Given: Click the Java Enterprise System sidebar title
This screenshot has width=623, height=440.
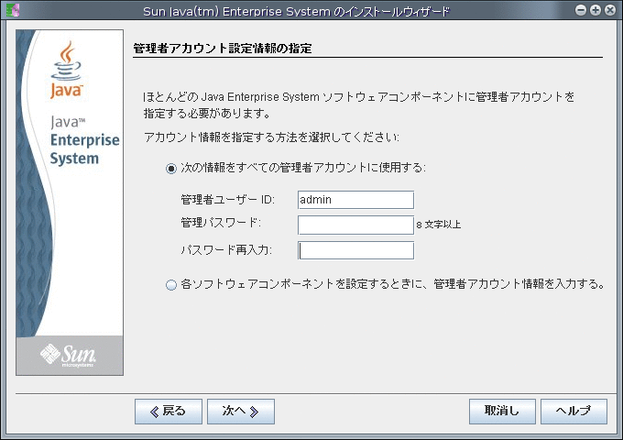Looking at the screenshot, I should click(x=84, y=140).
